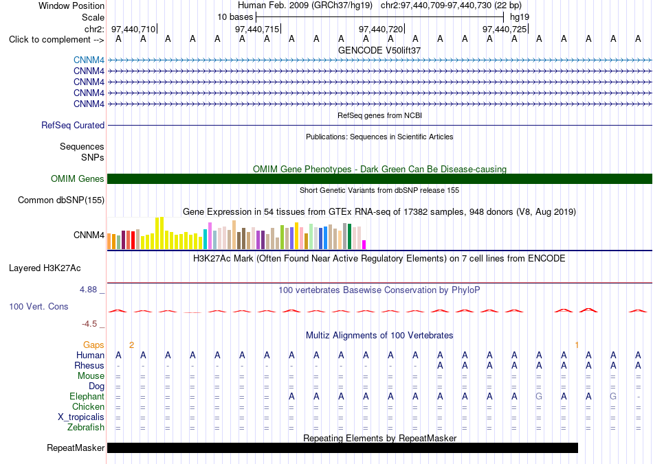Click the Common dbSNP(155) track label

60,200
